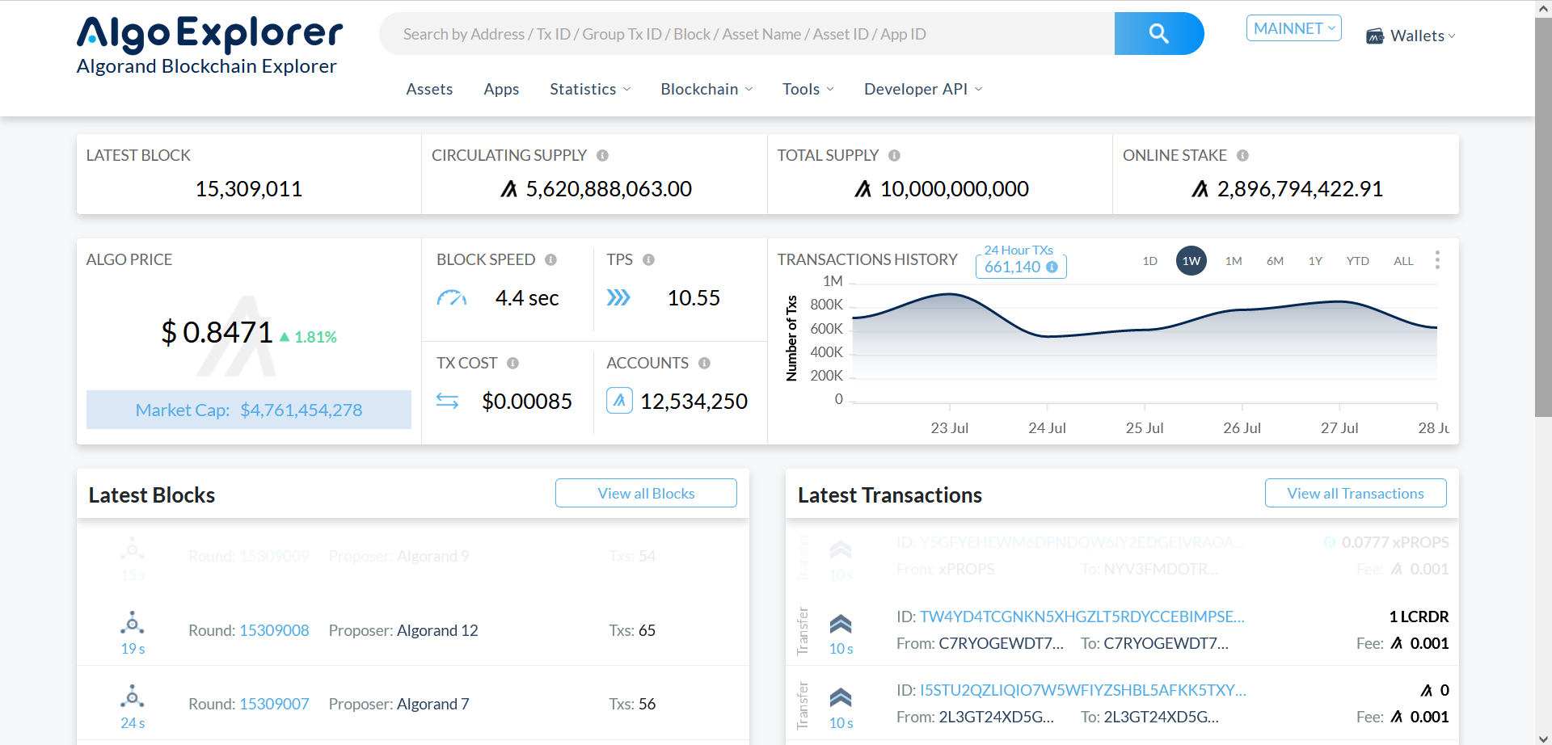Image resolution: width=1552 pixels, height=745 pixels.
Task: Expand the Statistics menu
Action: pos(590,89)
